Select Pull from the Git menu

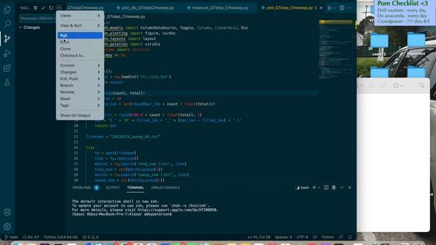click(80, 35)
